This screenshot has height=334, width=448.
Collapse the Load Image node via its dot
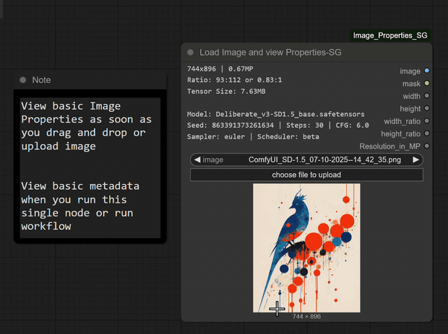(190, 52)
